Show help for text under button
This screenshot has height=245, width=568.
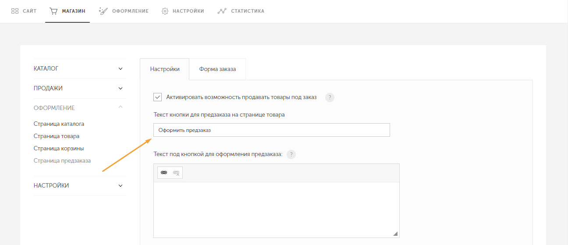click(x=291, y=154)
